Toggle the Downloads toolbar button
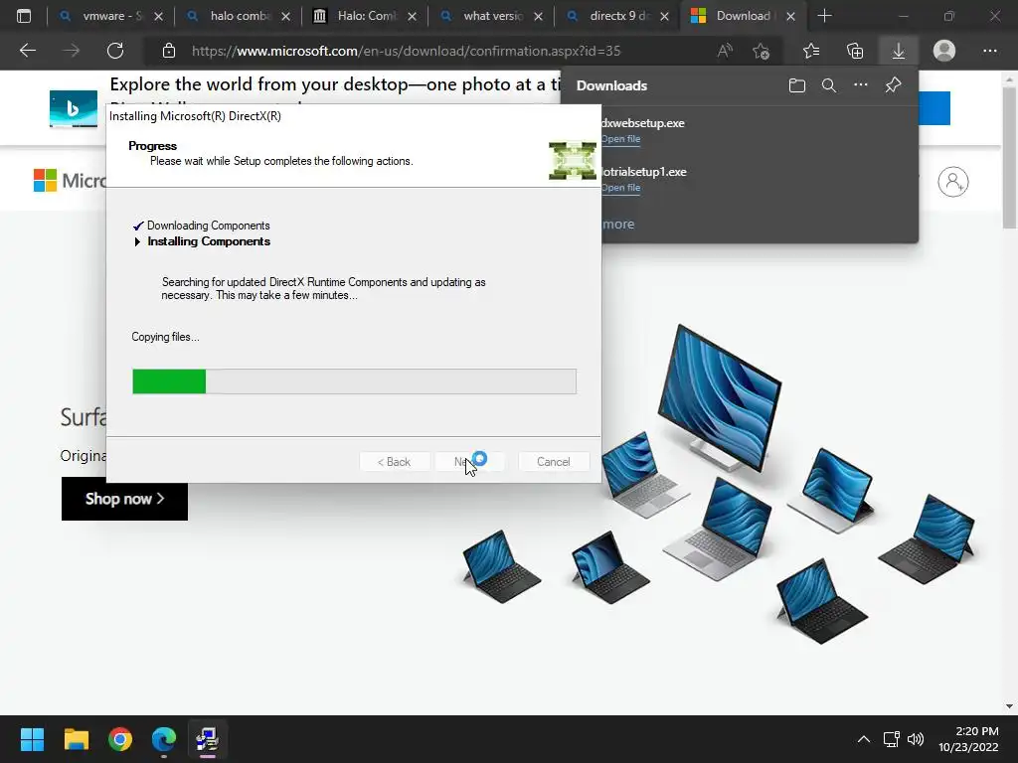The width and height of the screenshot is (1018, 763). (x=898, y=51)
